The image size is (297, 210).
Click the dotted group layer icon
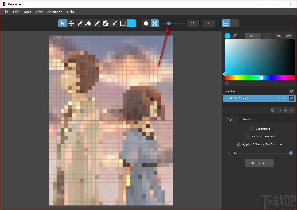coord(279,110)
